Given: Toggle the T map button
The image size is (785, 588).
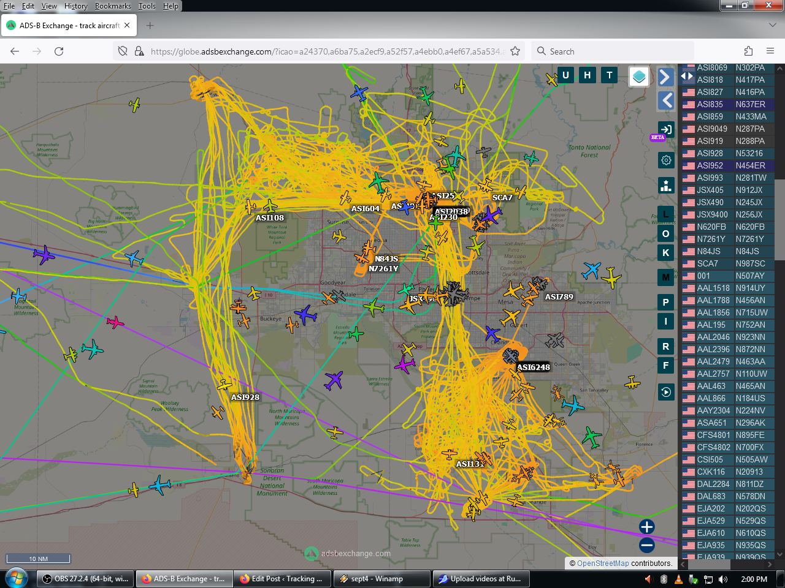Looking at the screenshot, I should pos(610,75).
